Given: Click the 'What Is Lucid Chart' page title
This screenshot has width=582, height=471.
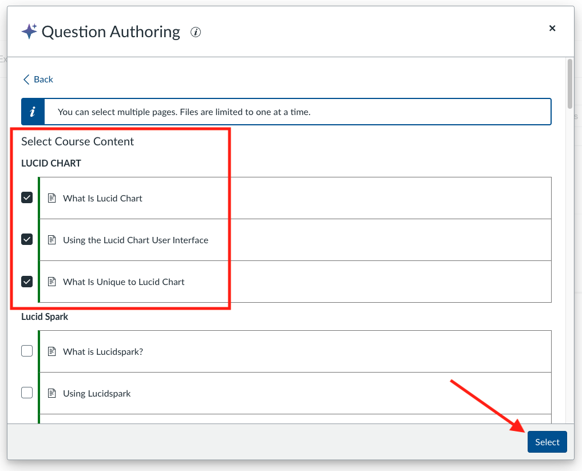Looking at the screenshot, I should pos(102,198).
